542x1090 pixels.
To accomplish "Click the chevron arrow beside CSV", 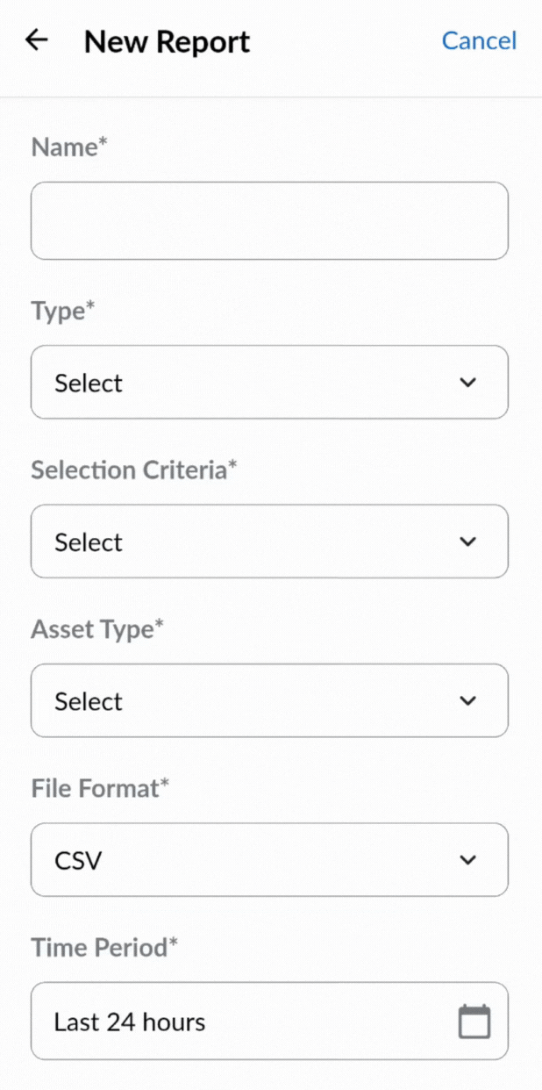I will coord(468,860).
